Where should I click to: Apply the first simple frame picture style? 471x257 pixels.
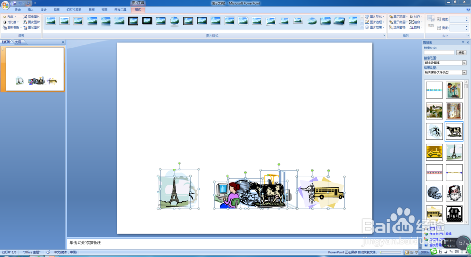51,21
